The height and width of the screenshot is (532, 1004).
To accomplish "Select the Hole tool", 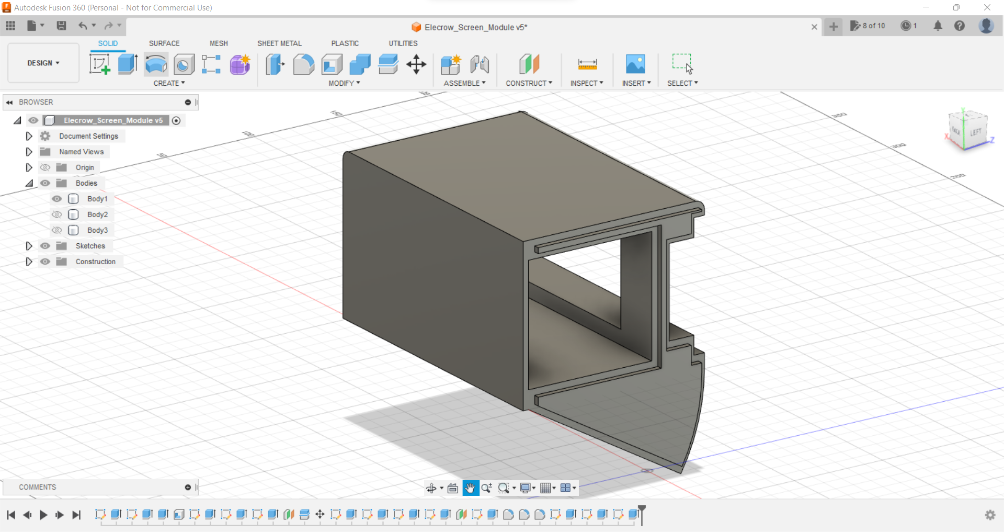I will click(184, 64).
